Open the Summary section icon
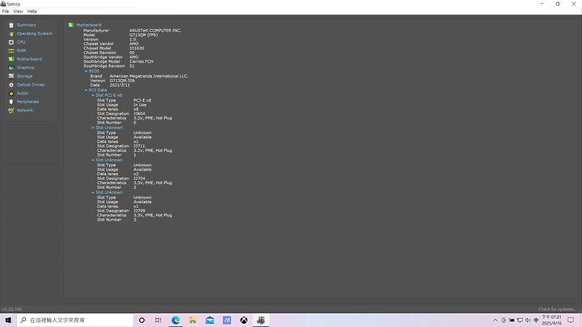This screenshot has width=582, height=327. pyautogui.click(x=11, y=25)
